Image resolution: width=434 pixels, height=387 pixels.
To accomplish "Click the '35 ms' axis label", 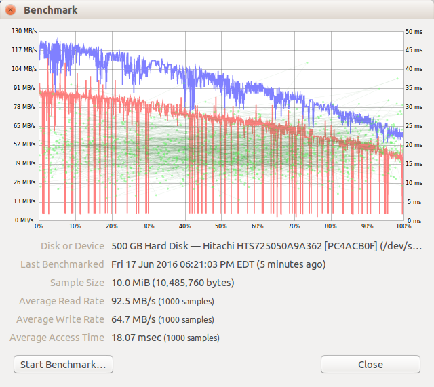I will pyautogui.click(x=414, y=87).
